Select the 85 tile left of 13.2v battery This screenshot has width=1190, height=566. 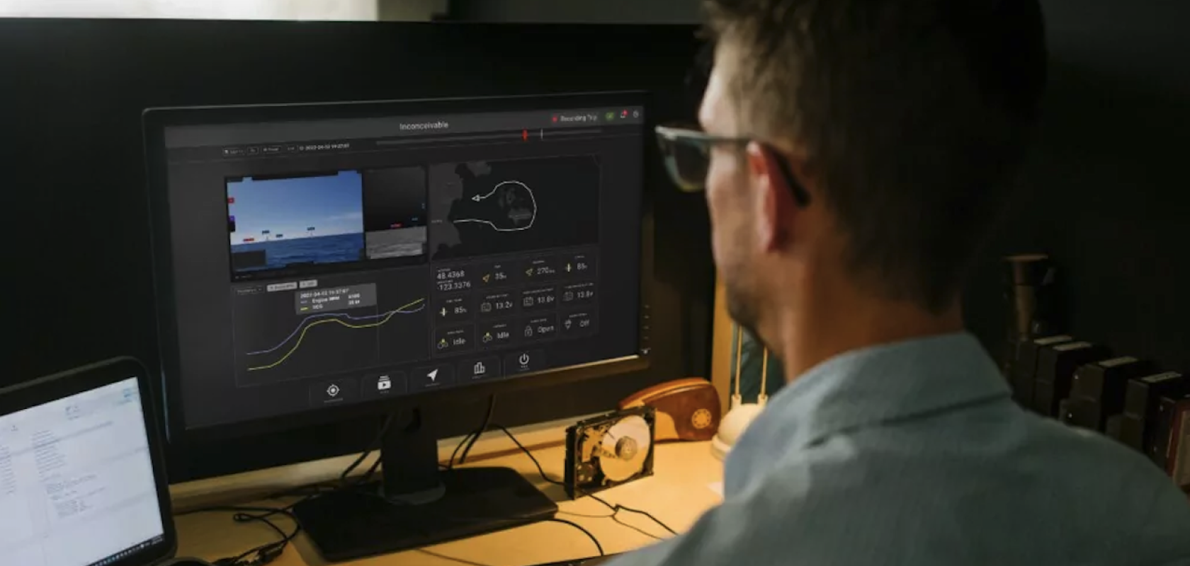(454, 310)
